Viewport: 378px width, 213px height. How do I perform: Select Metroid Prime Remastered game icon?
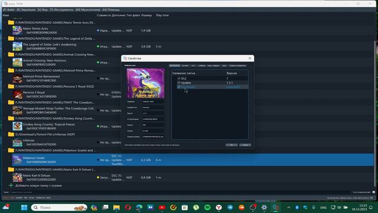pyautogui.click(x=17, y=79)
